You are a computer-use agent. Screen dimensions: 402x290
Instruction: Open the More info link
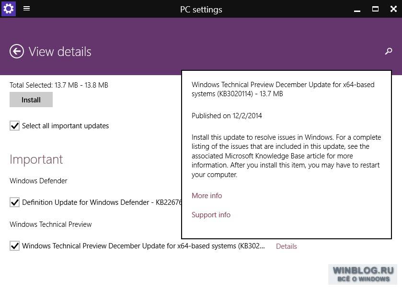click(207, 196)
